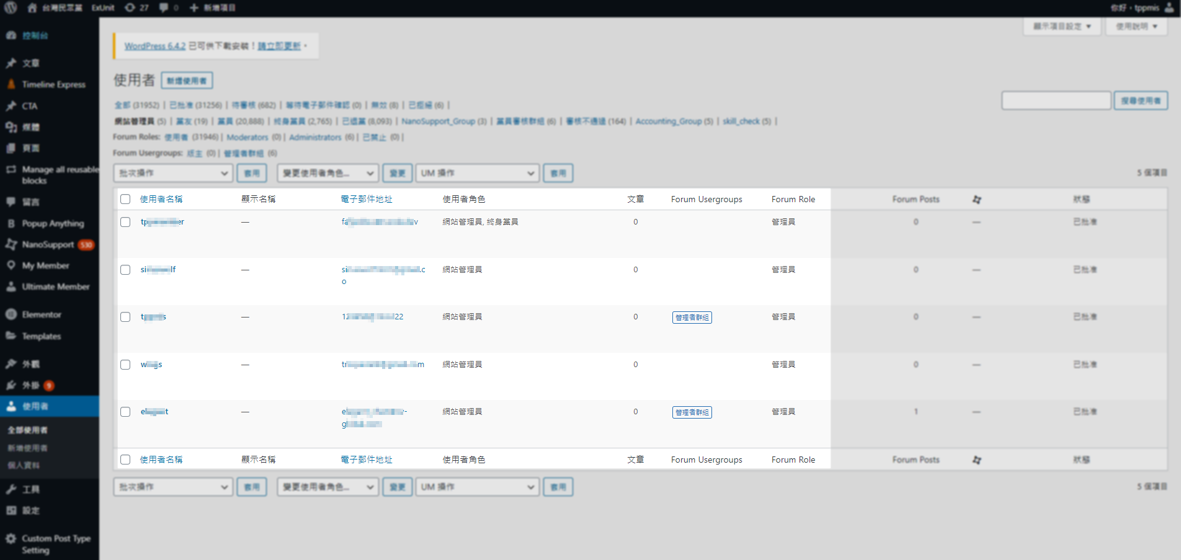The width and height of the screenshot is (1181, 560).
Task: Filter by NanoSupport_Group role
Action: 438,121
